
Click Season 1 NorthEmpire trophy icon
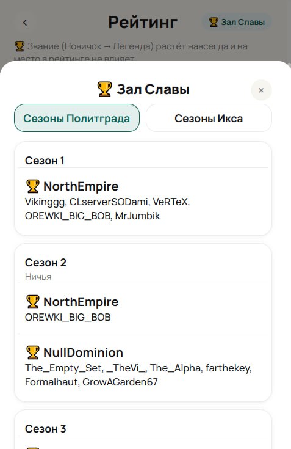32,186
